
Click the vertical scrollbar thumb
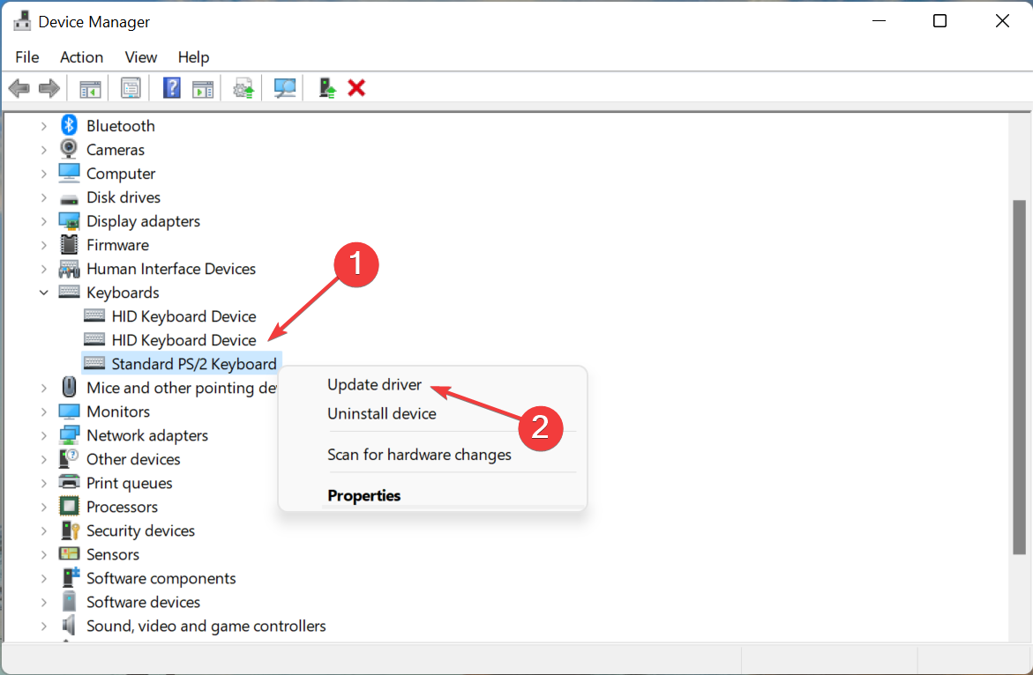tap(1019, 377)
